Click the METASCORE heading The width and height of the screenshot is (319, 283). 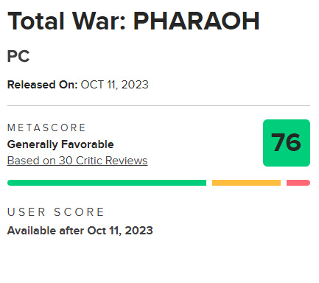pos(46,127)
